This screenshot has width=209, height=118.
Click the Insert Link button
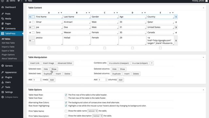[35, 63]
